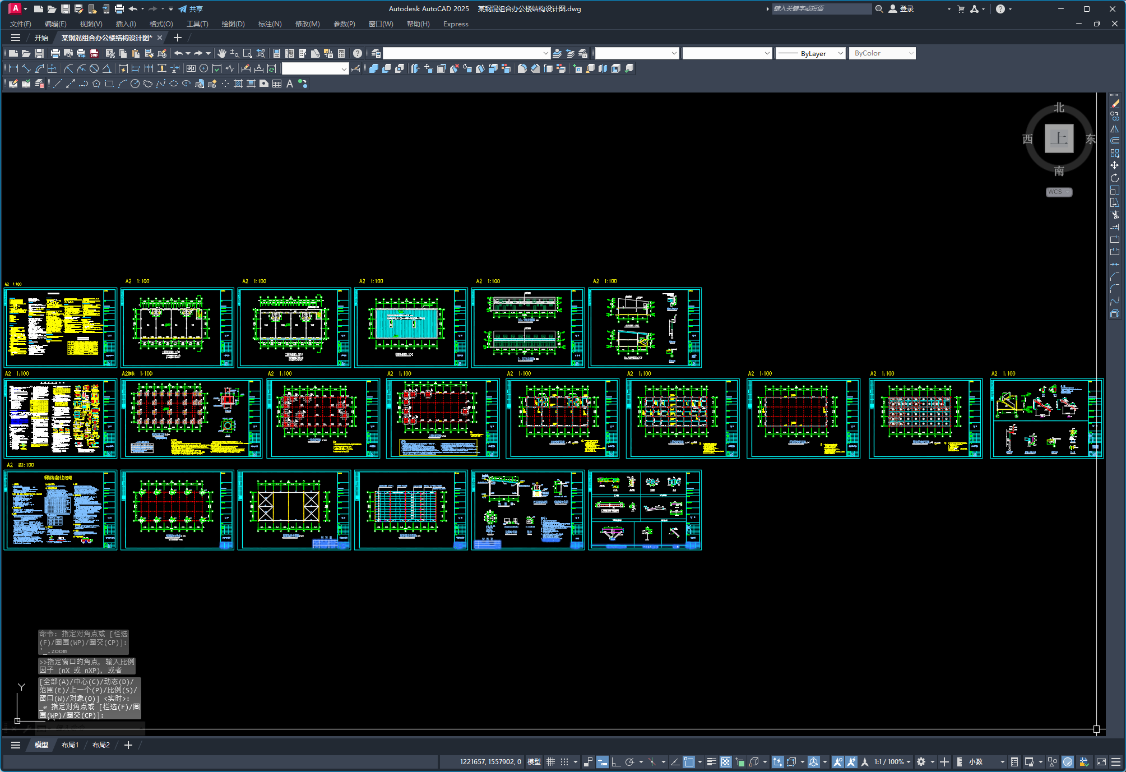Open the 绘图(D) menu

pyautogui.click(x=233, y=24)
